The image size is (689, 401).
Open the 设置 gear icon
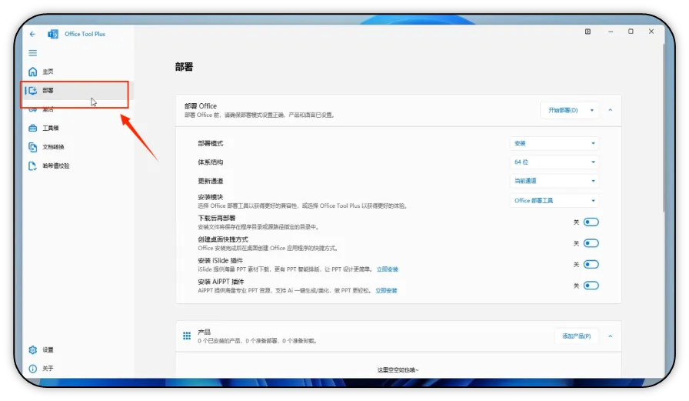click(32, 349)
